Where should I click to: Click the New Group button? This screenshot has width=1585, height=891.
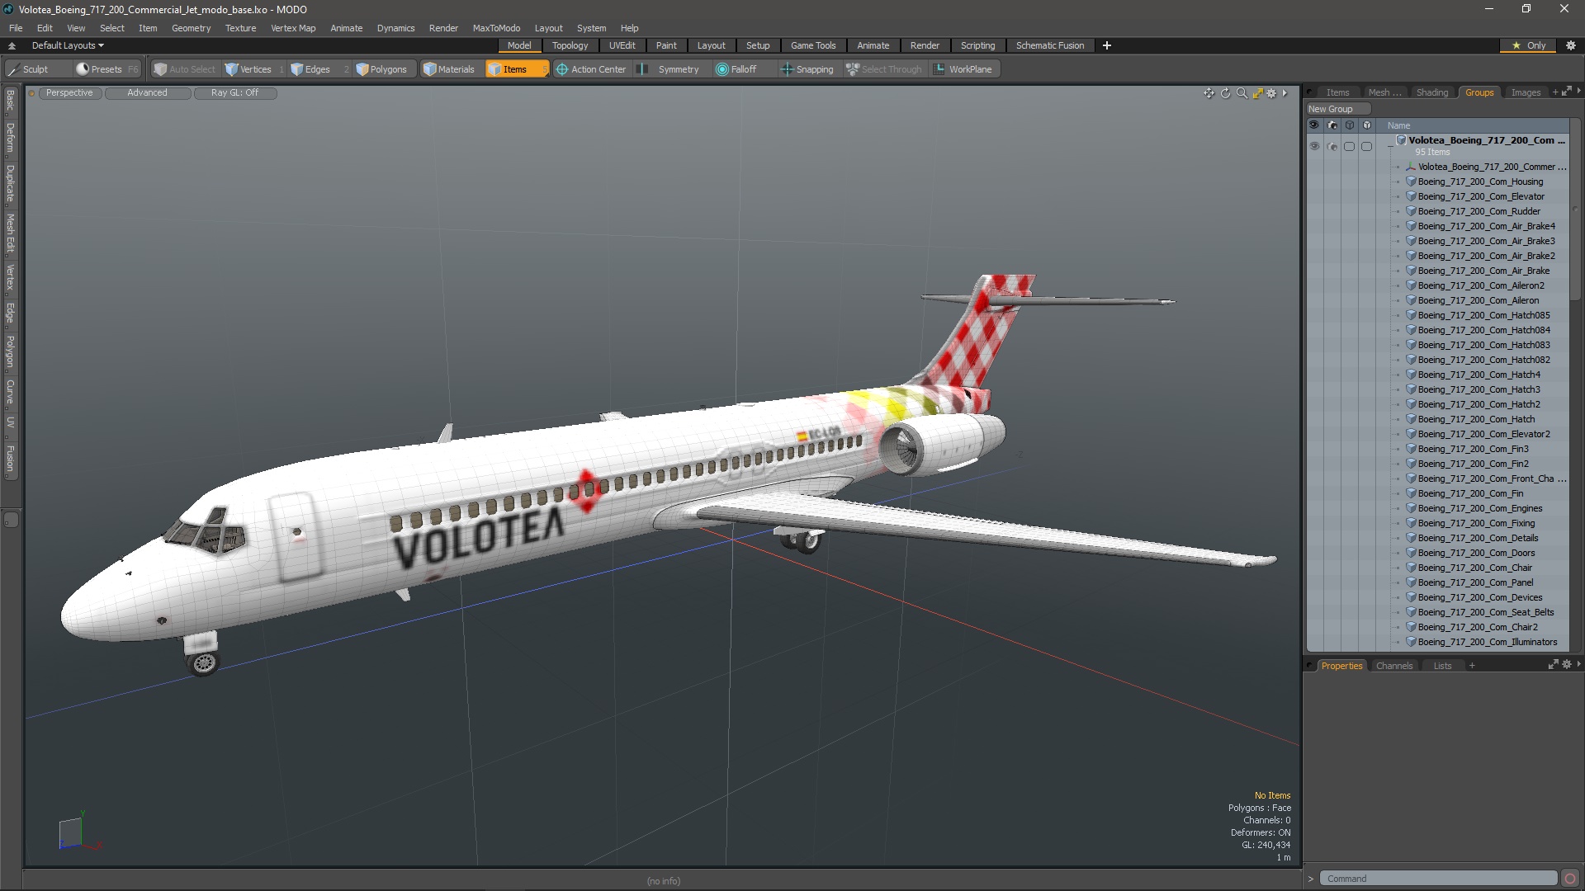coord(1331,109)
